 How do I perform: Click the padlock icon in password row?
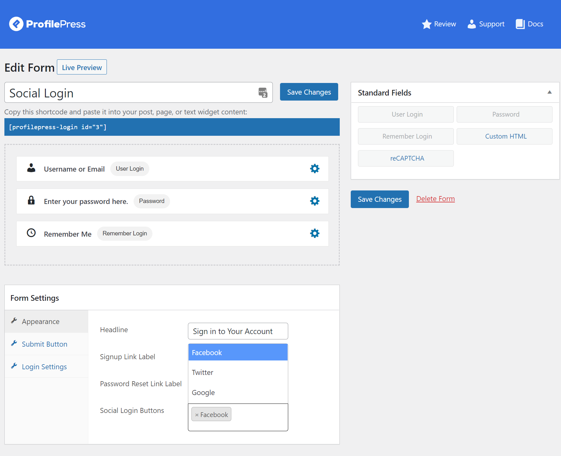pos(31,200)
